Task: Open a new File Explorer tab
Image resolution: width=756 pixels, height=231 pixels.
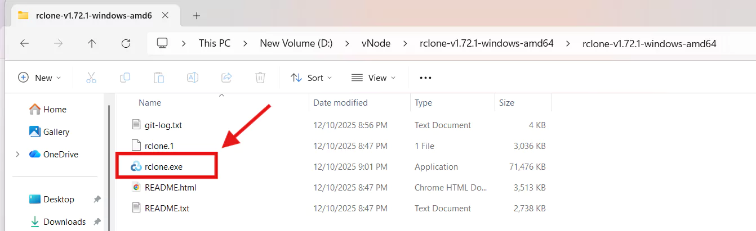Action: 197,16
